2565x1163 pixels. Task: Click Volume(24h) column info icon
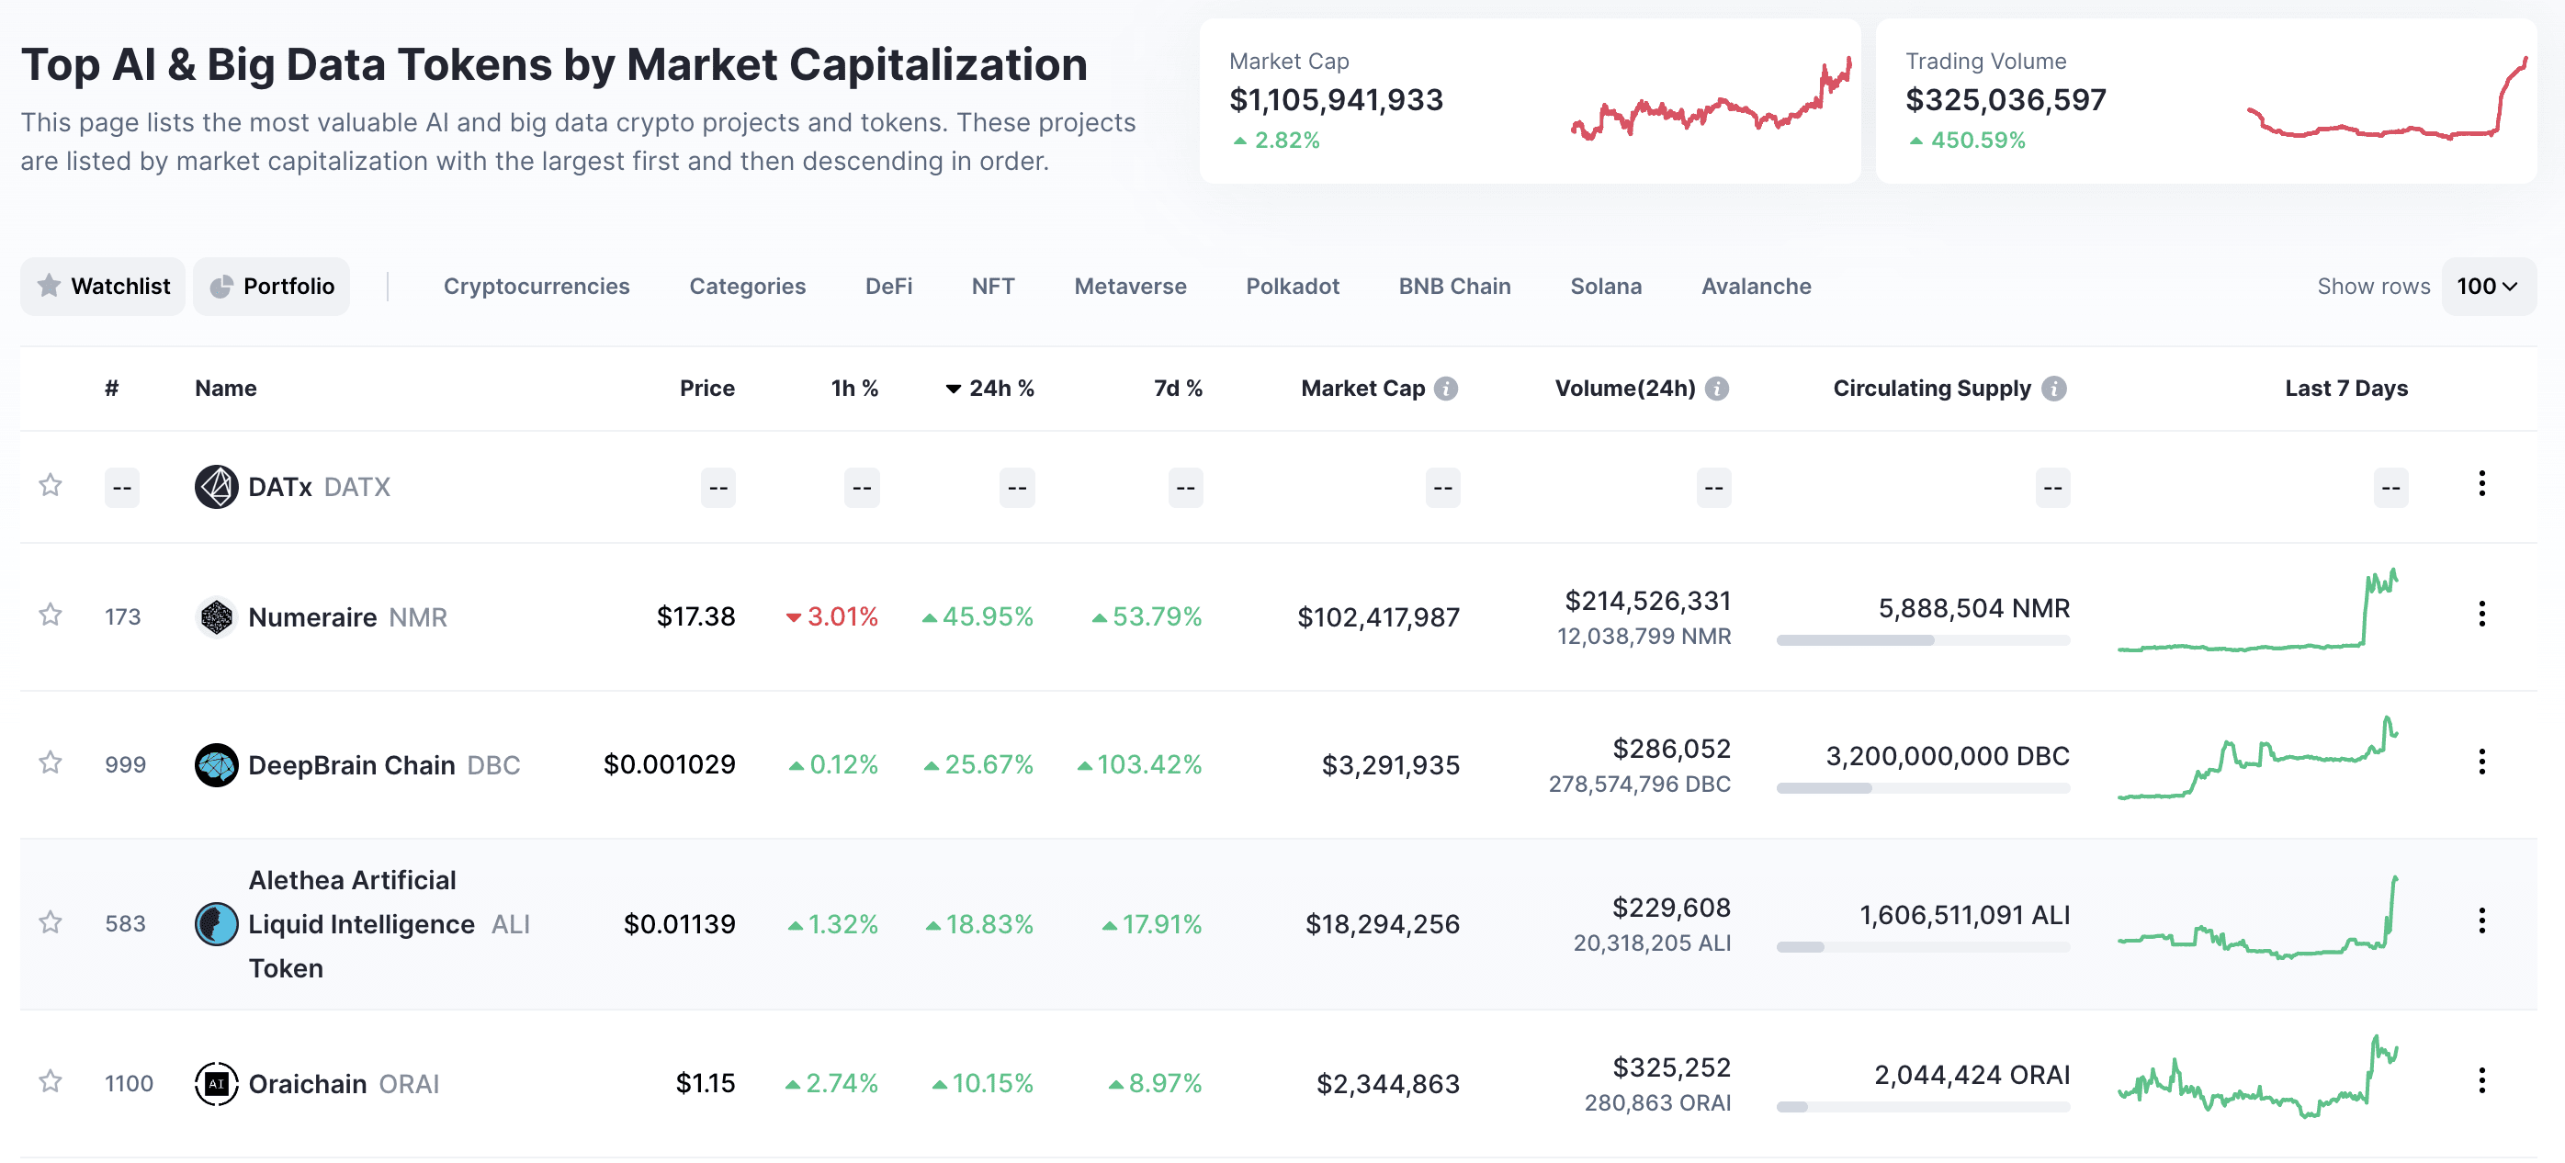(1717, 389)
